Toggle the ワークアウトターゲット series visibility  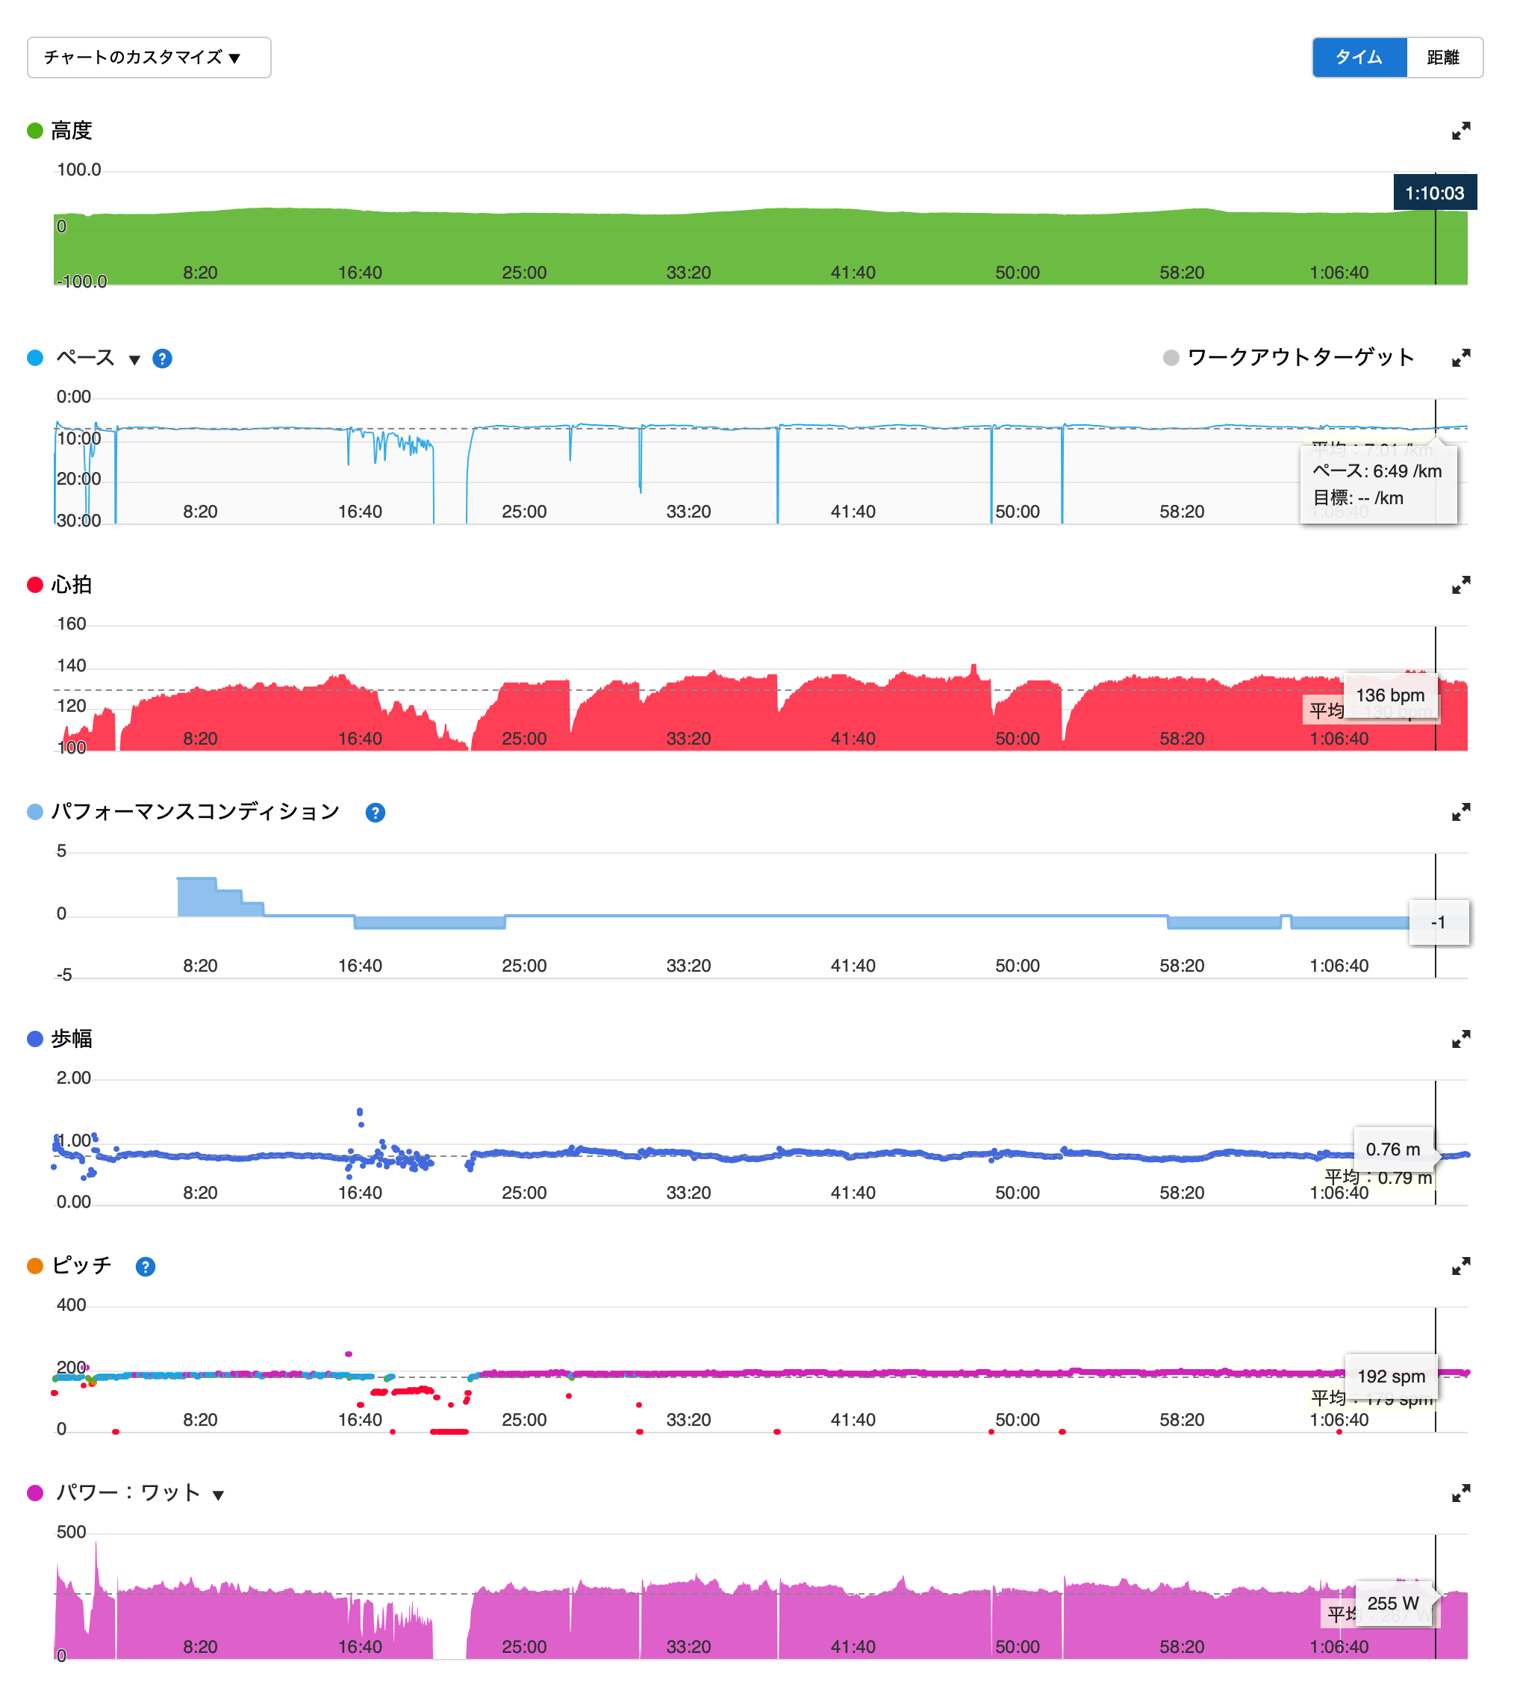coord(1171,358)
